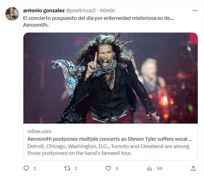This screenshot has width=204, height=176.
Task: Click the repost count beside the arrows
Action: 76,168
